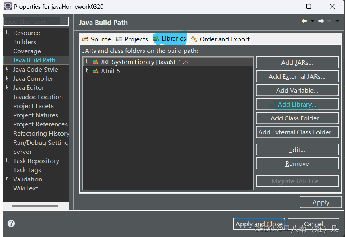The height and width of the screenshot is (237, 345).
Task: Click the package icon on the Source tab
Action: pyautogui.click(x=86, y=39)
